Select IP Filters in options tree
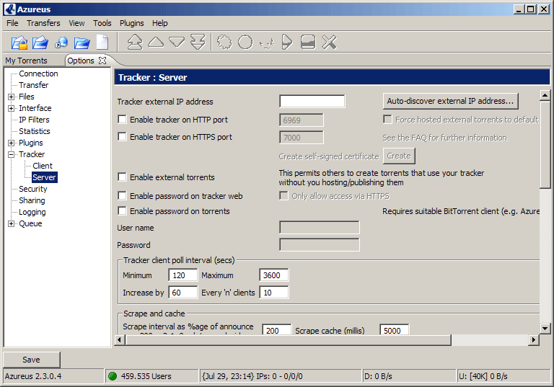The image size is (554, 387). [34, 120]
